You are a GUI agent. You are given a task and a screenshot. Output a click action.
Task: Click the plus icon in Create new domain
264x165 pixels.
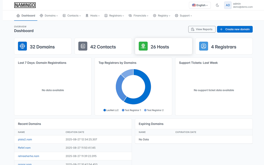tap(221, 29)
